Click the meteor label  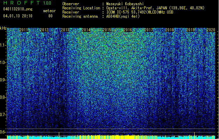coord(49,11)
